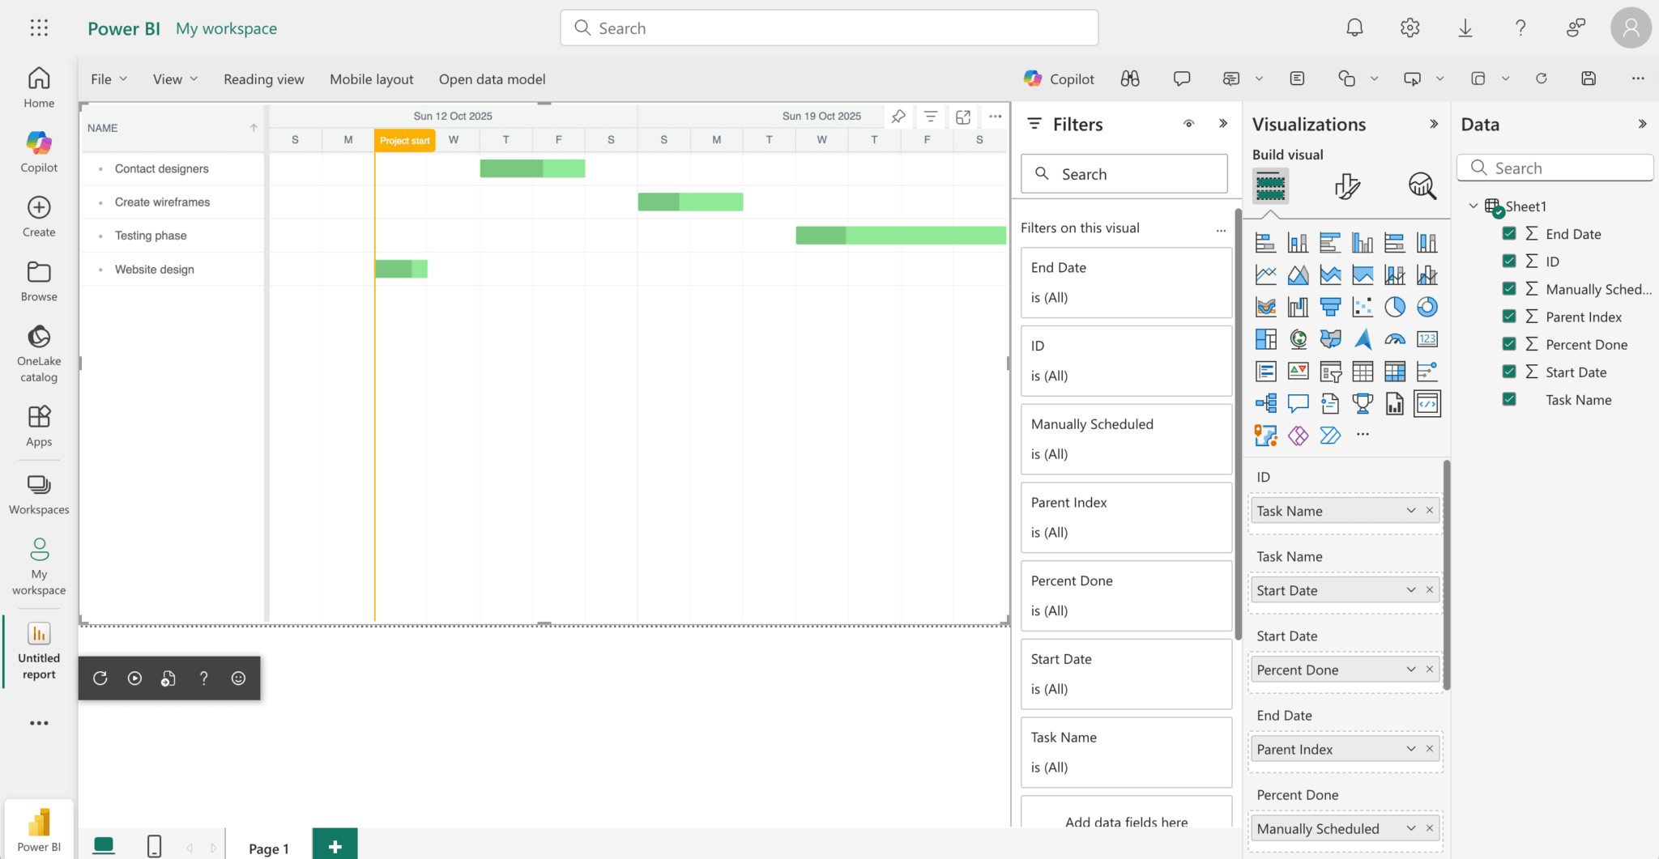
Task: Click the Reading view button
Action: pos(264,79)
